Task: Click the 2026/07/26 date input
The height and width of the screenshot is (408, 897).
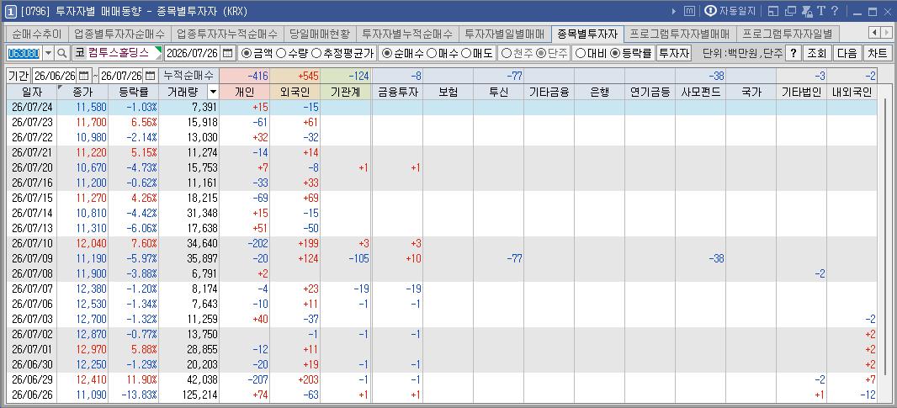Action: click(192, 53)
